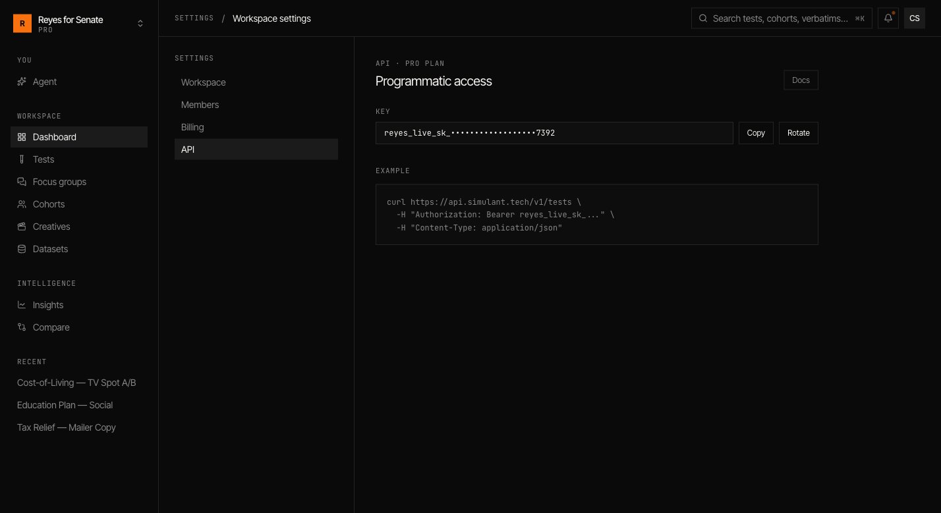This screenshot has height=513, width=941.
Task: Click the search magnifier icon
Action: (x=703, y=18)
